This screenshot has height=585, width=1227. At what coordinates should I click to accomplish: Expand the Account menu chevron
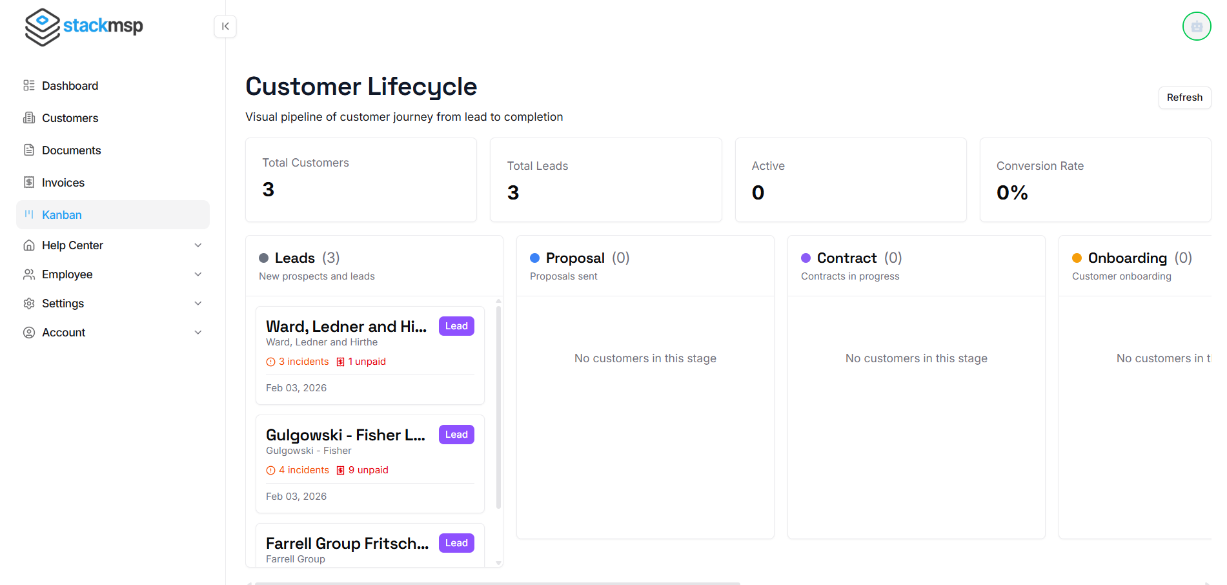[x=198, y=333]
